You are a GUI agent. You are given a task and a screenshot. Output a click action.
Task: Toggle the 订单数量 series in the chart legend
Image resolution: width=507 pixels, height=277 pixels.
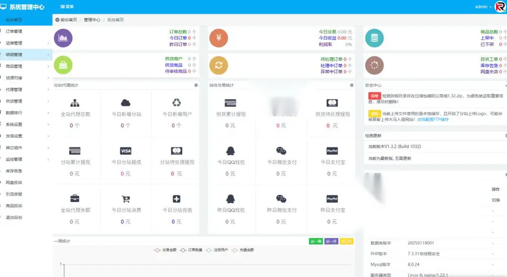coord(191,250)
